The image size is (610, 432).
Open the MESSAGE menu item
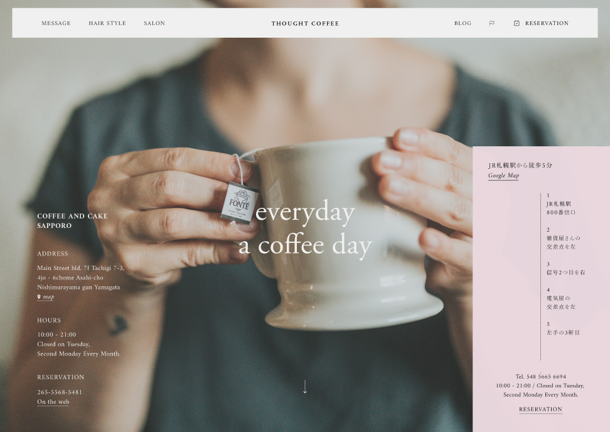coord(56,23)
